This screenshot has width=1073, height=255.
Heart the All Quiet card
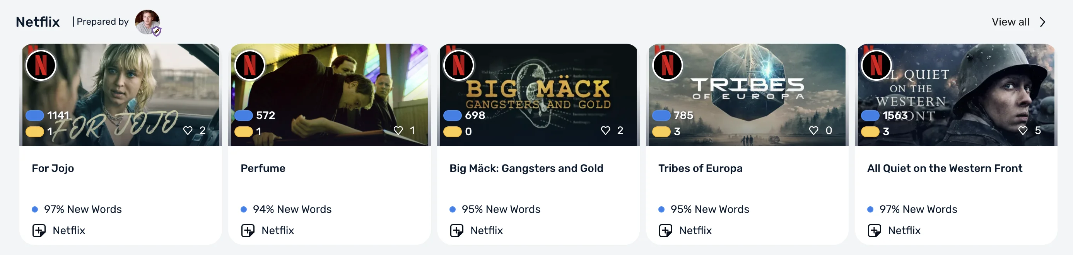1023,131
